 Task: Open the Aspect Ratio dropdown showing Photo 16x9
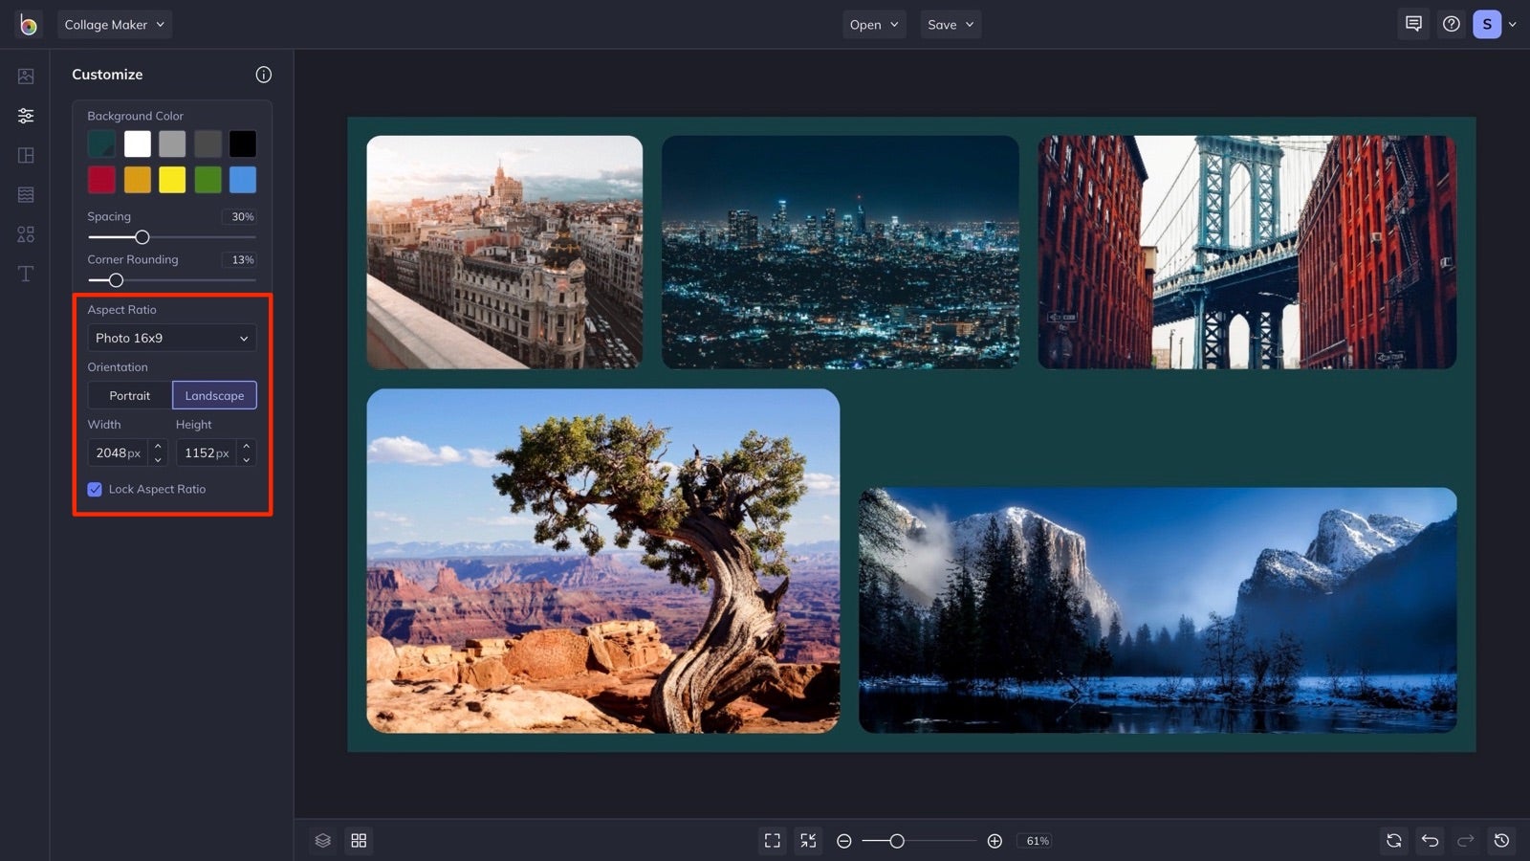click(171, 338)
